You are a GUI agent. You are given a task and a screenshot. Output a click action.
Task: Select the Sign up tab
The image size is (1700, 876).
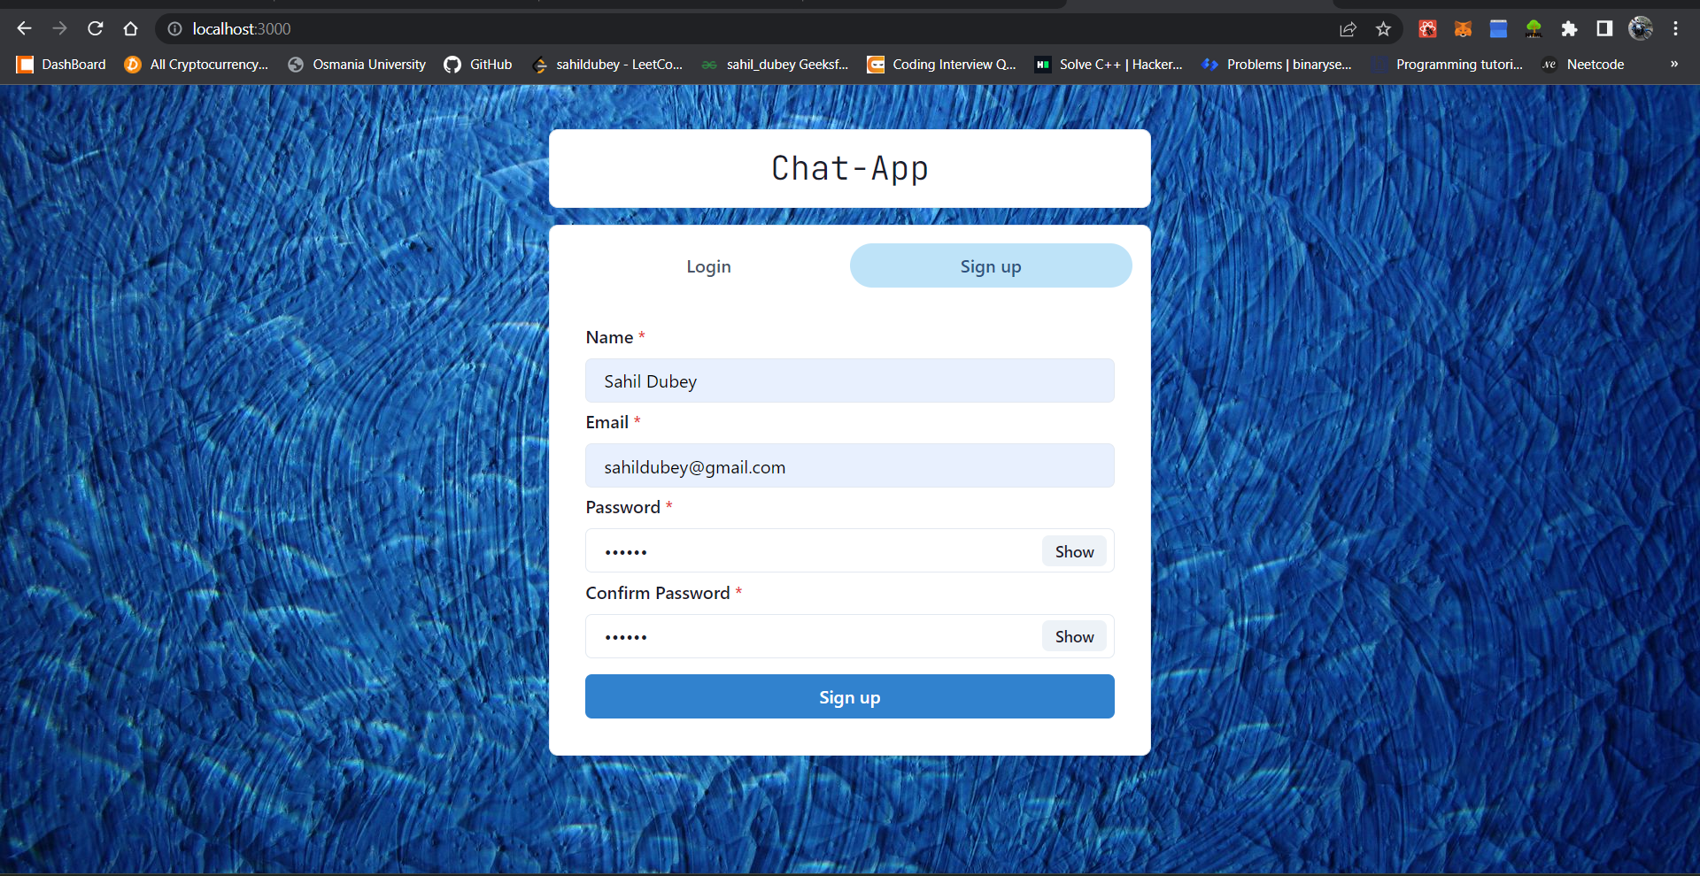pyautogui.click(x=991, y=266)
